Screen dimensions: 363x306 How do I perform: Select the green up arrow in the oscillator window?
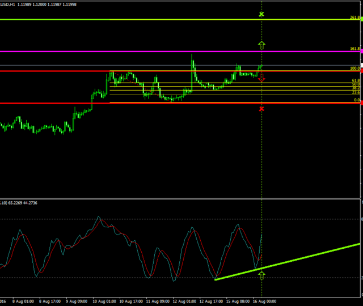(261, 276)
